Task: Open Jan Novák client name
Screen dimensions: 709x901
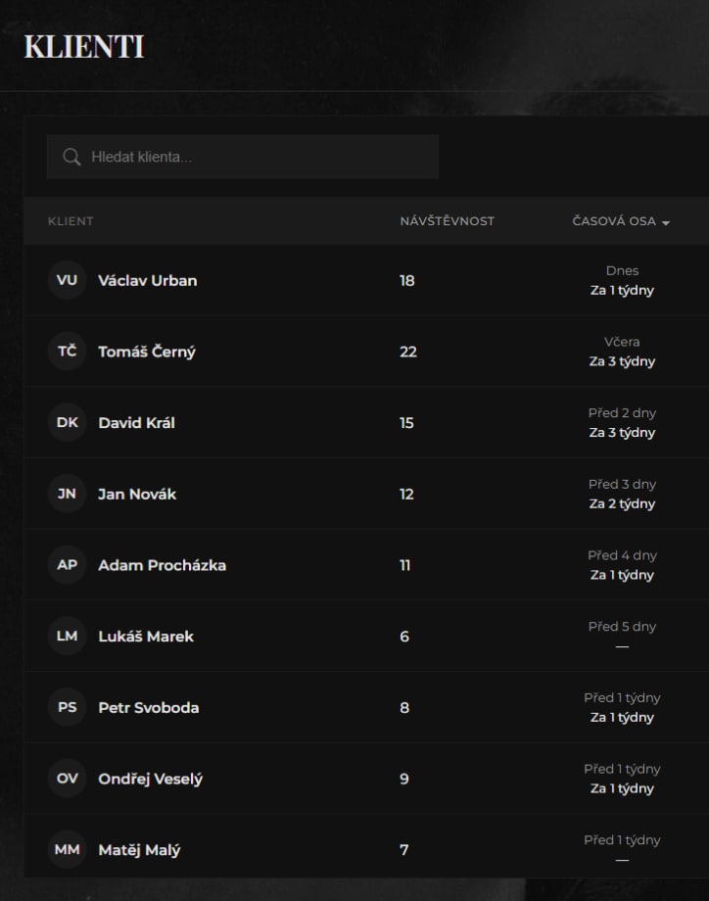Action: [137, 494]
